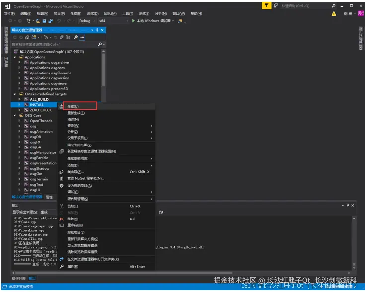Collapse the OSG Core folder node

tap(15, 116)
